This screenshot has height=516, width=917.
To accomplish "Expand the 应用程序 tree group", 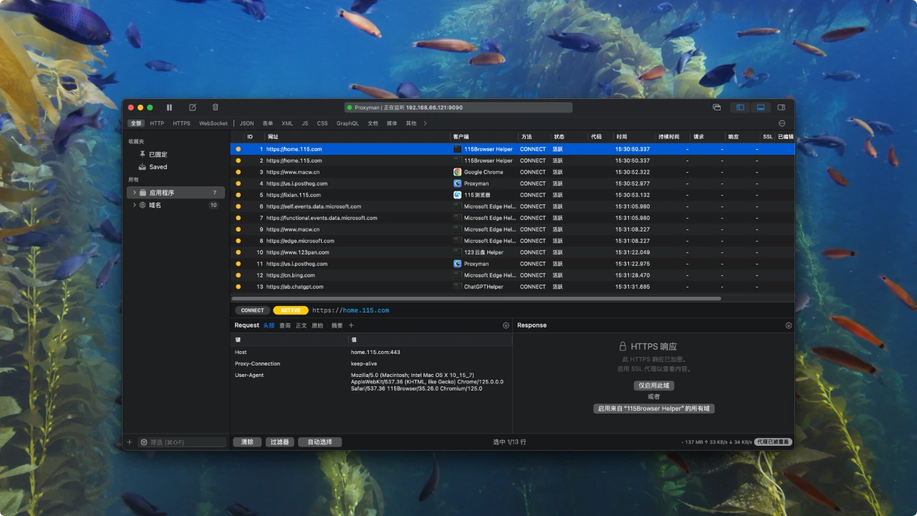I will (x=134, y=193).
